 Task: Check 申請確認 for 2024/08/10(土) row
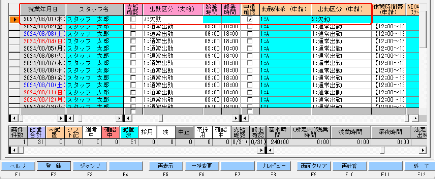click(250, 85)
